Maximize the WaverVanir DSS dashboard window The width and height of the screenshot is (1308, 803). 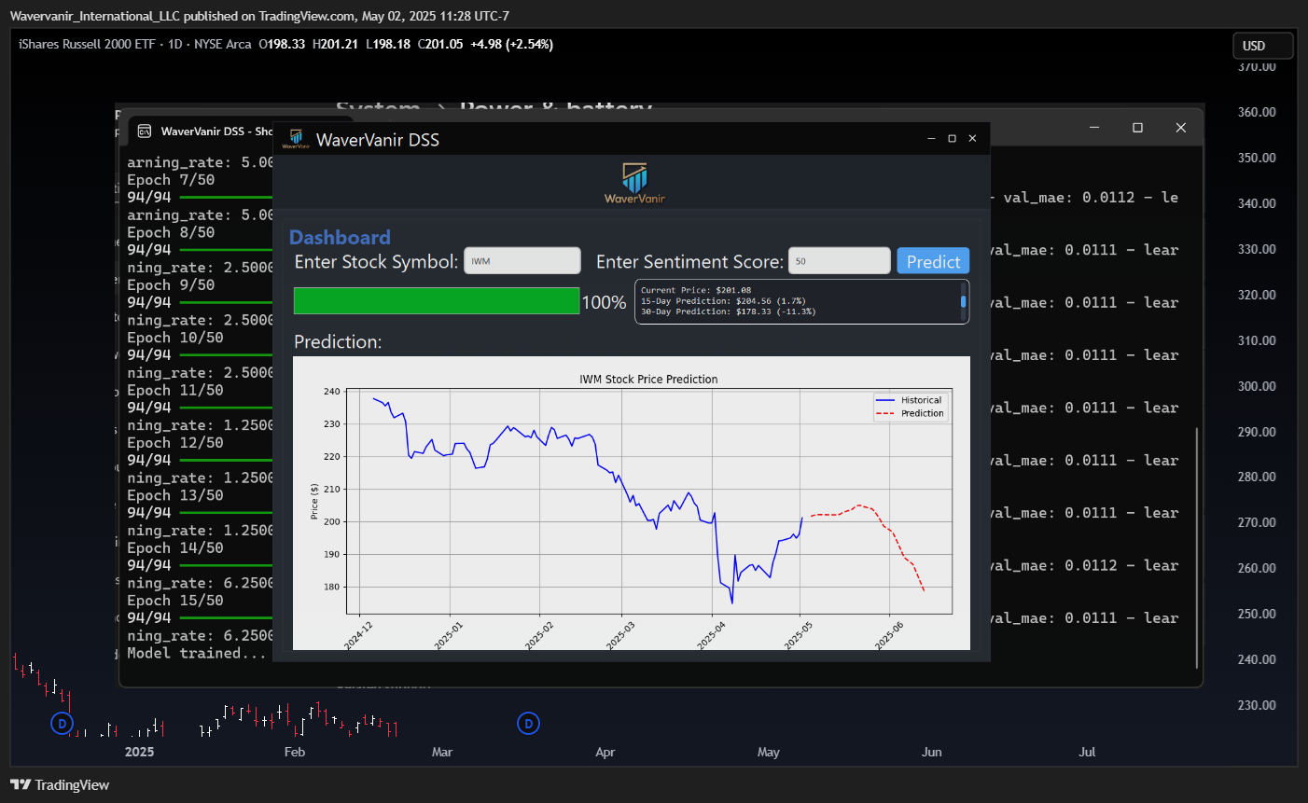coord(952,138)
